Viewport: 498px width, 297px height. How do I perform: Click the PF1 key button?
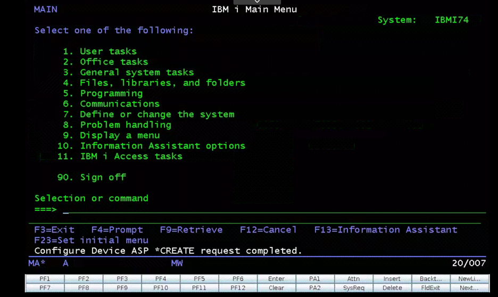coord(45,278)
